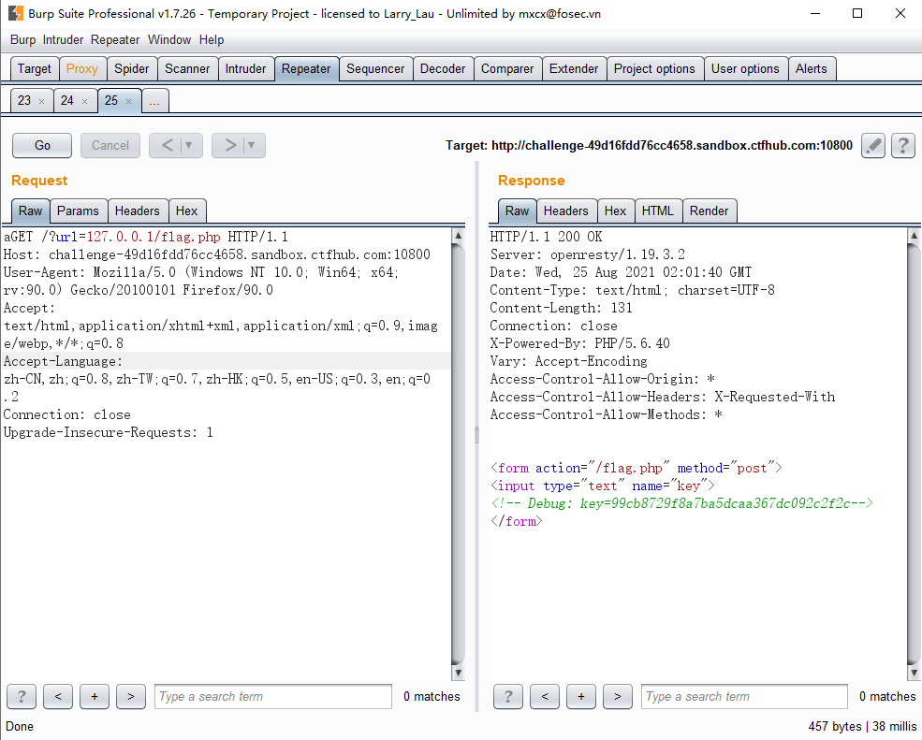Show request Params view
This screenshot has width=922, height=740.
click(x=78, y=211)
